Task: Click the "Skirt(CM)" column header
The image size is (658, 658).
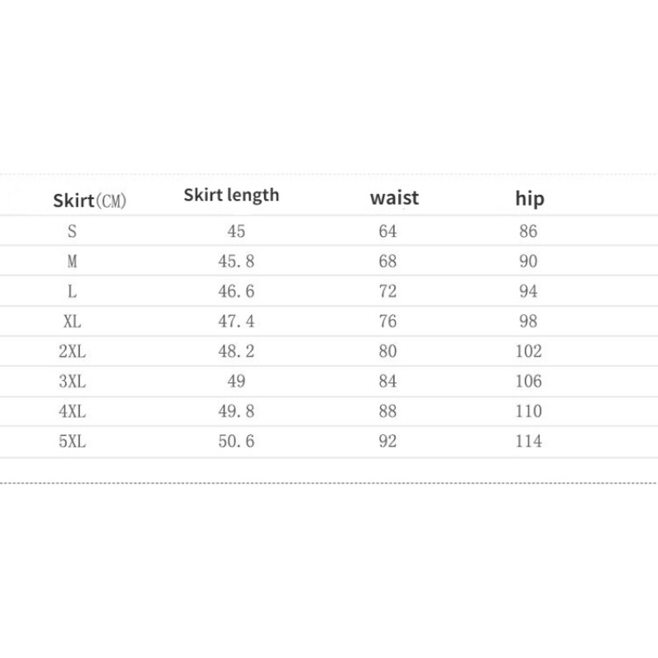Action: [90, 200]
